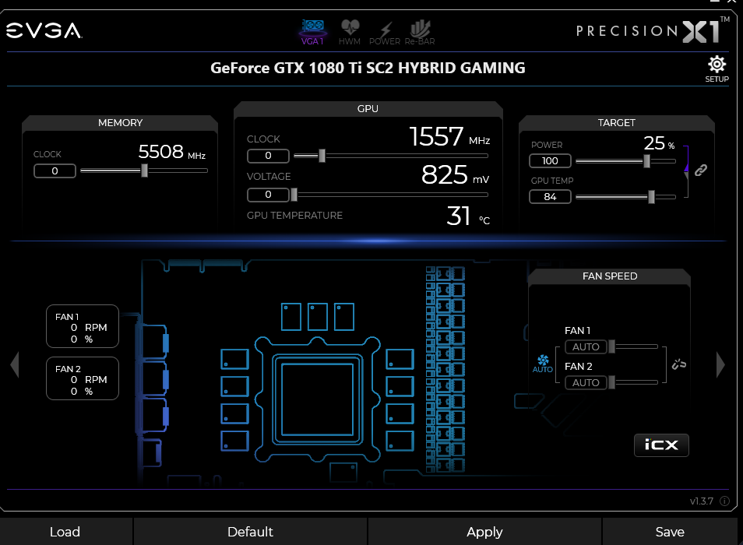Image resolution: width=743 pixels, height=545 pixels.
Task: Toggle the fan speed link icon
Action: click(678, 364)
